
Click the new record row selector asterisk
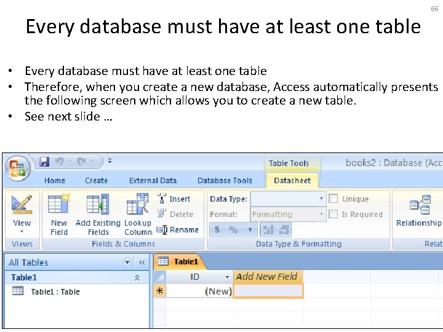[159, 291]
